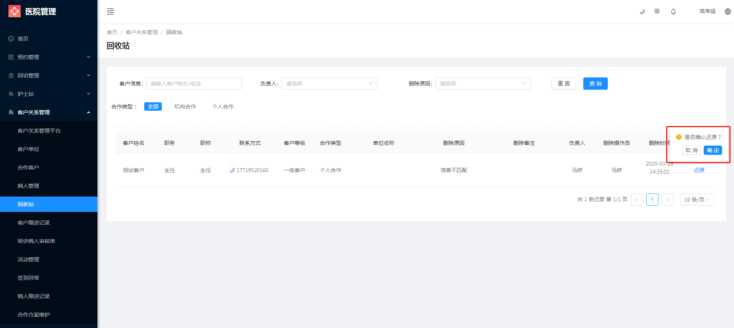
Task: Click 首页 in the breadcrumb
Action: 112,32
